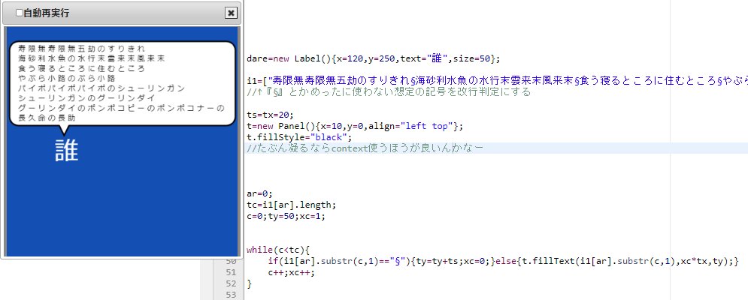The image size is (748, 300).
Task: Click speech bubble line やぶら小路のぶら小路
Action: click(67, 78)
